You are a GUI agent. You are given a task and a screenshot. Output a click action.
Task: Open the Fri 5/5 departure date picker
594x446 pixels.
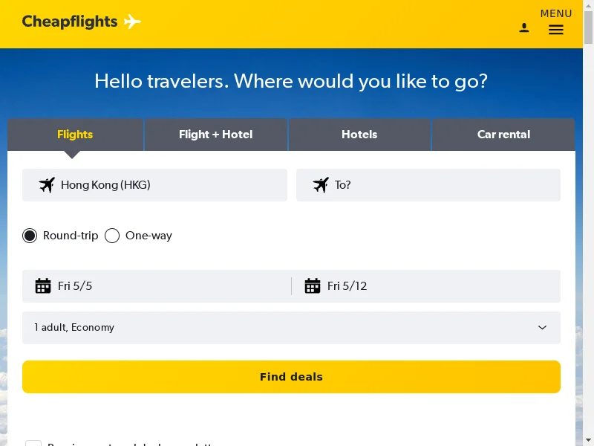(x=163, y=286)
